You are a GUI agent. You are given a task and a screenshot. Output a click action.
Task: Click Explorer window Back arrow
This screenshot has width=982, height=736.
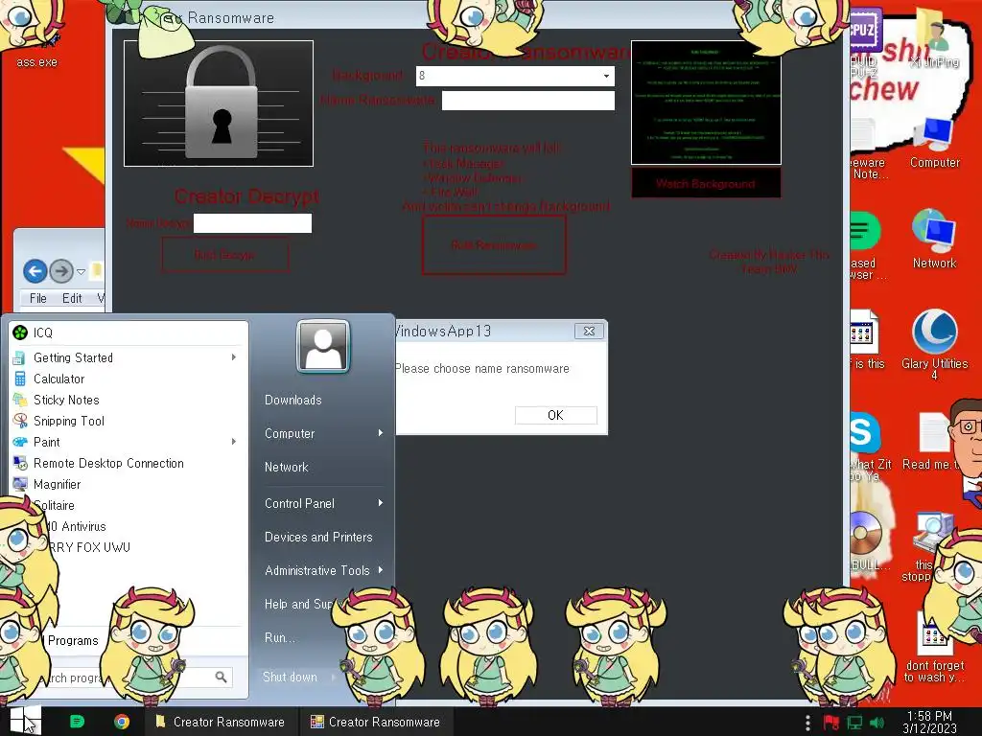coord(35,271)
